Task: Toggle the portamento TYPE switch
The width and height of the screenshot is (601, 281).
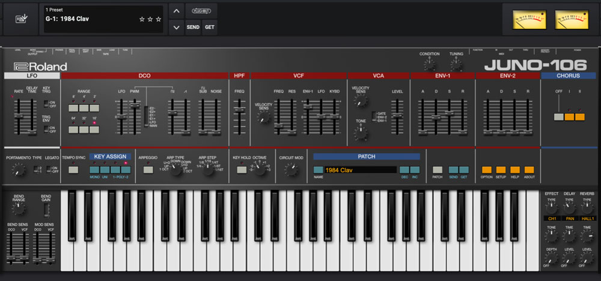Action: (x=35, y=169)
